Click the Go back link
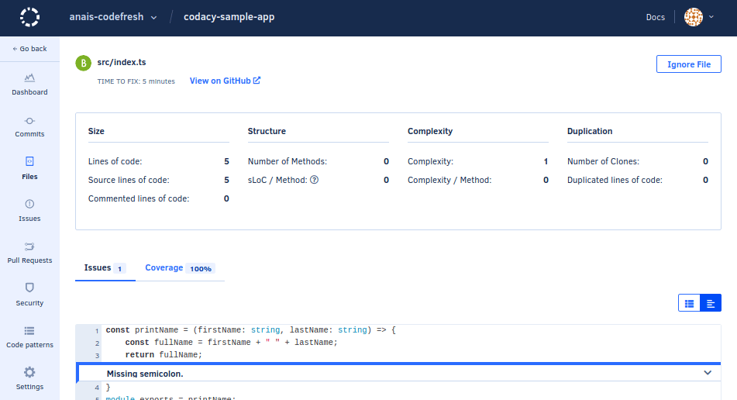Image resolution: width=737 pixels, height=400 pixels. [29, 49]
